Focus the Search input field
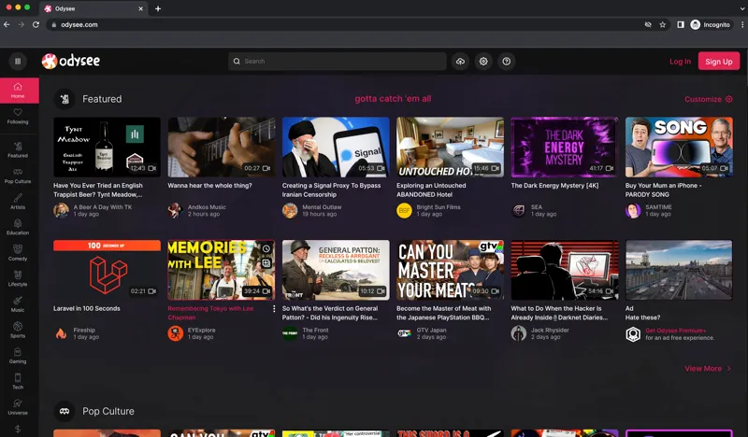This screenshot has width=748, height=437. tap(337, 61)
